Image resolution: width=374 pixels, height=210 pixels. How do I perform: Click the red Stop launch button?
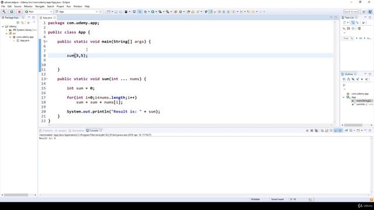pyautogui.click(x=19, y=12)
